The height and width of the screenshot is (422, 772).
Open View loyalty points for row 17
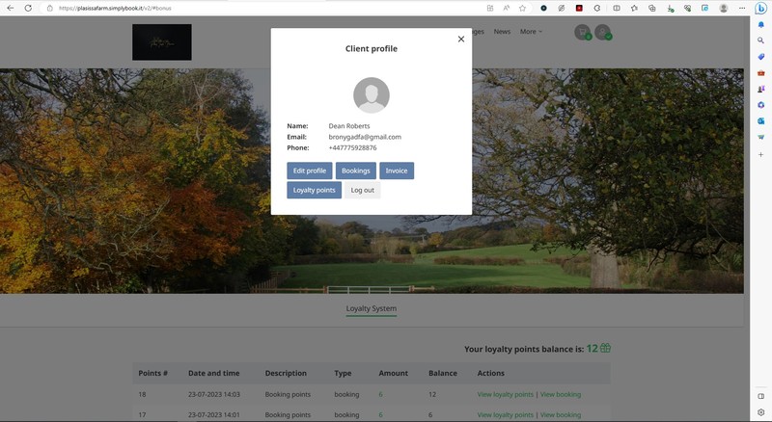point(505,415)
